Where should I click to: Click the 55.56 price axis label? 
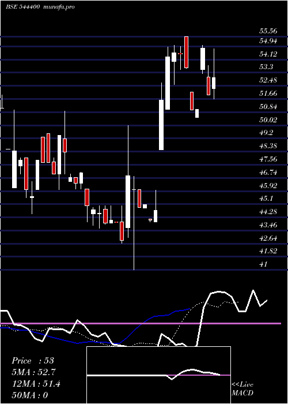coord(268,31)
